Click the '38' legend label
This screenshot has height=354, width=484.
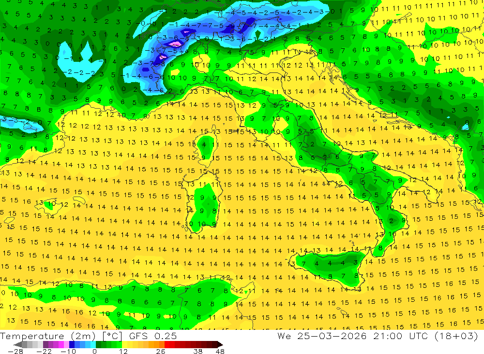[x=198, y=352]
